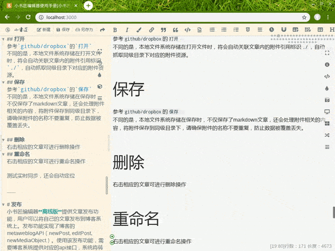The image size is (335, 251).
Task: Expand the editor pane hamburger menu
Action: pyautogui.click(x=100, y=98)
